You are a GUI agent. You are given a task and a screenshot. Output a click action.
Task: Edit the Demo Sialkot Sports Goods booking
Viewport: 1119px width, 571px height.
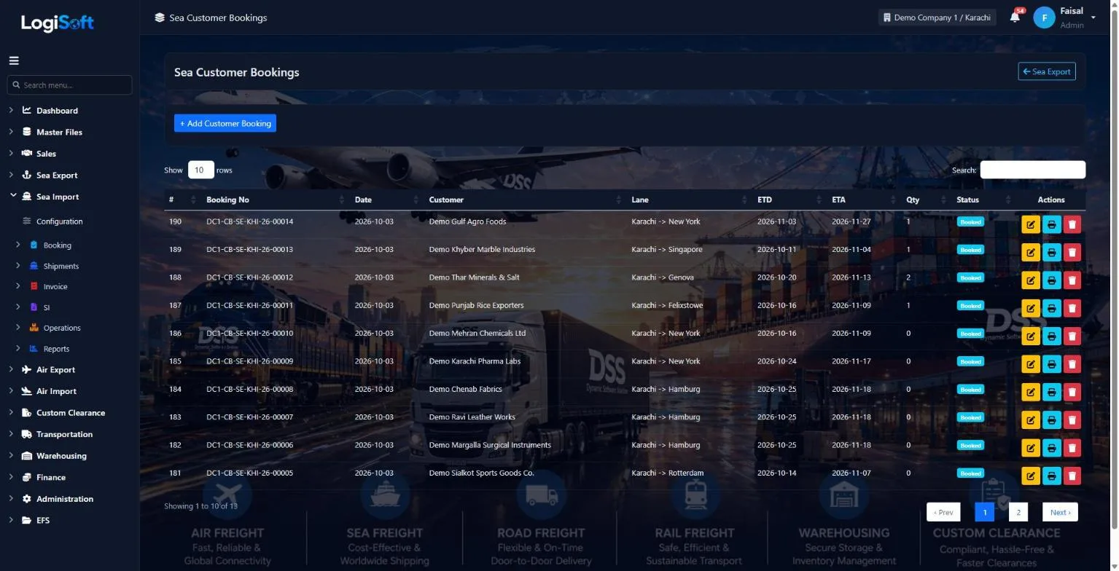click(1030, 476)
